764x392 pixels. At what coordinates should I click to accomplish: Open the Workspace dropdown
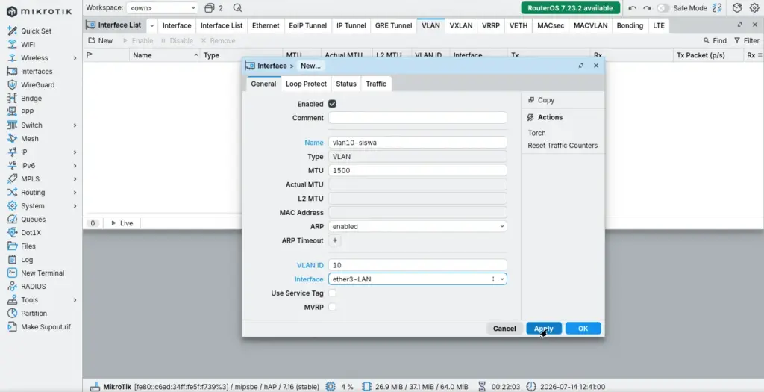click(x=162, y=7)
